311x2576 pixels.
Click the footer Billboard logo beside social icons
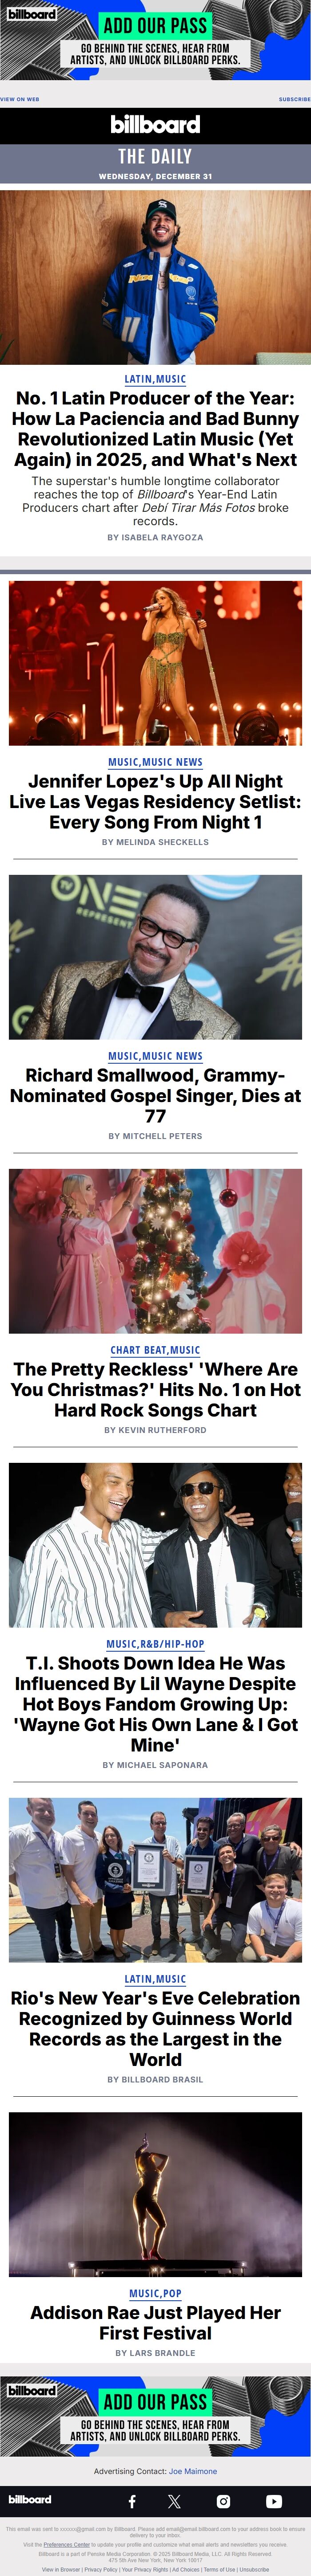click(30, 2499)
